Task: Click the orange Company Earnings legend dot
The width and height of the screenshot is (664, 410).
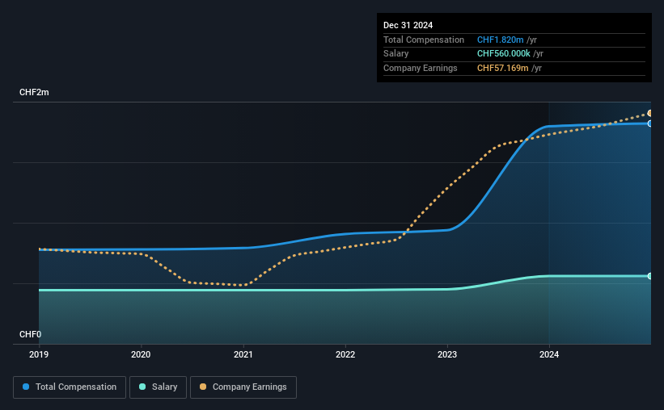Action: tap(203, 387)
